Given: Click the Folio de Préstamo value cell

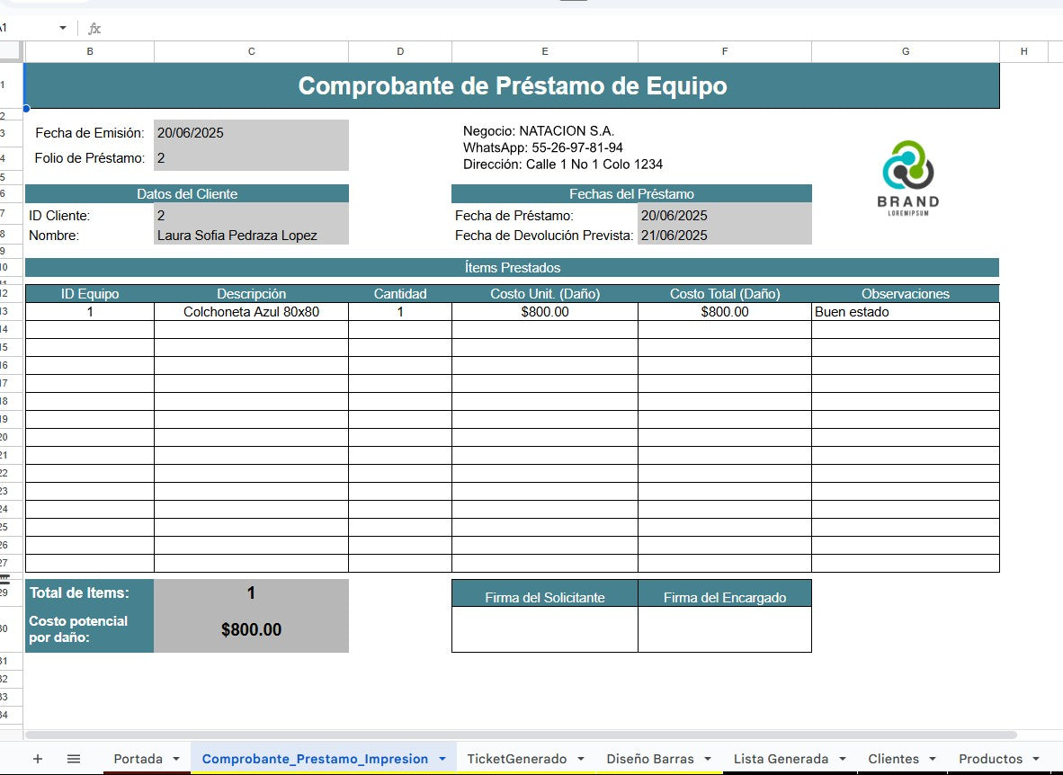Looking at the screenshot, I should coord(252,158).
